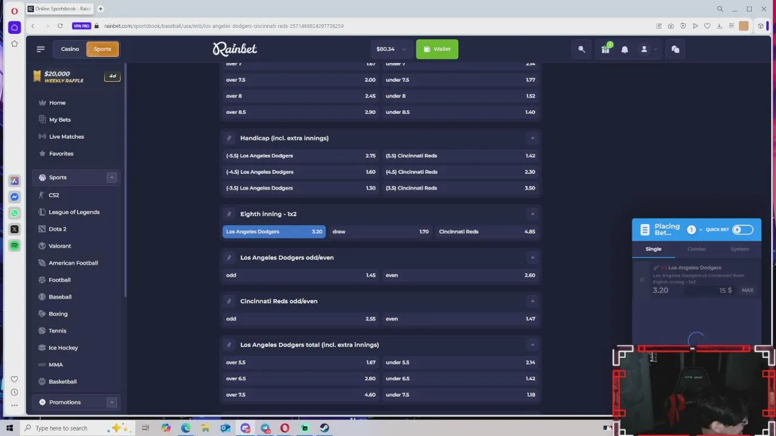The width and height of the screenshot is (776, 436).
Task: Switch betslip to Combo tab
Action: pos(696,249)
